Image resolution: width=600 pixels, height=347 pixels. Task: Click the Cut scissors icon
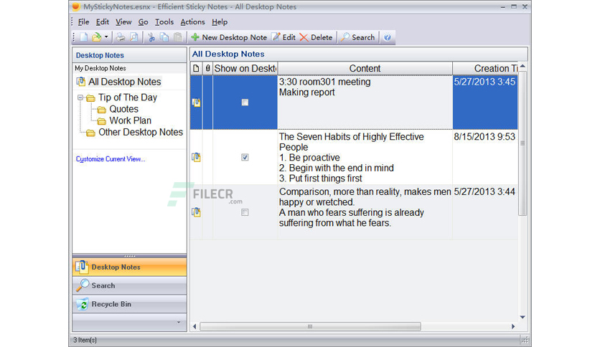coord(151,37)
